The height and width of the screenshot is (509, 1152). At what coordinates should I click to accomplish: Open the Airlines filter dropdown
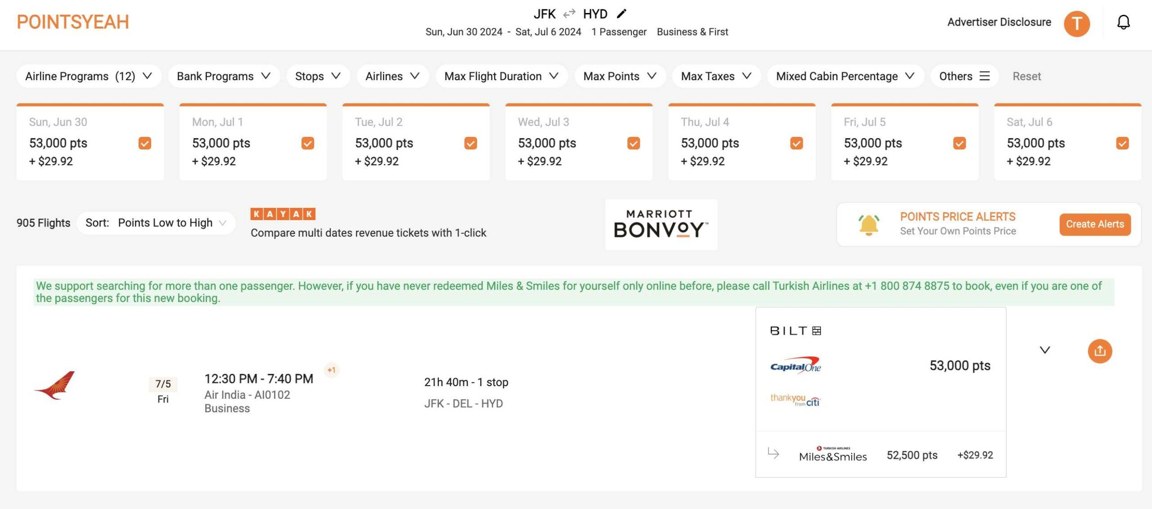(x=392, y=76)
